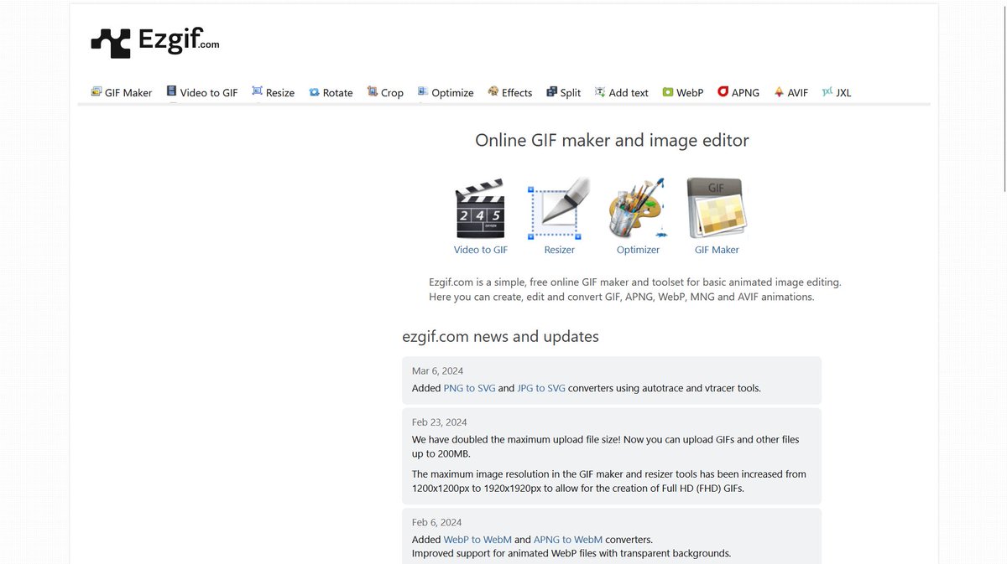Click the large GIF Maker calendar image
1007x564 pixels.
717,209
